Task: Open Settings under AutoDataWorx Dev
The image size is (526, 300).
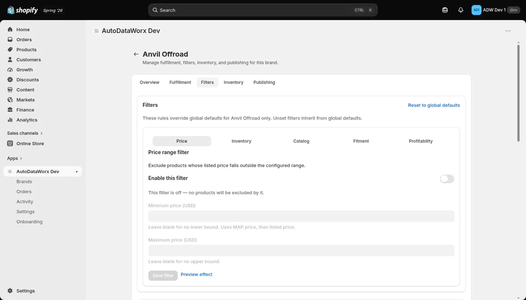Action: [25, 212]
